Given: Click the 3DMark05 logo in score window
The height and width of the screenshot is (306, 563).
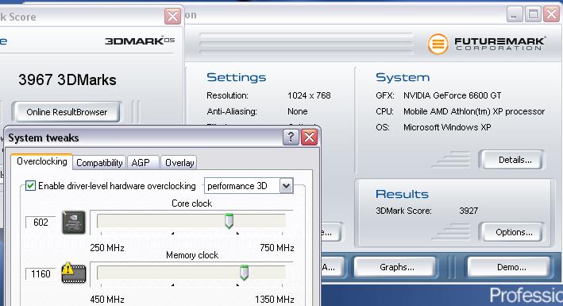Looking at the screenshot, I should 140,41.
